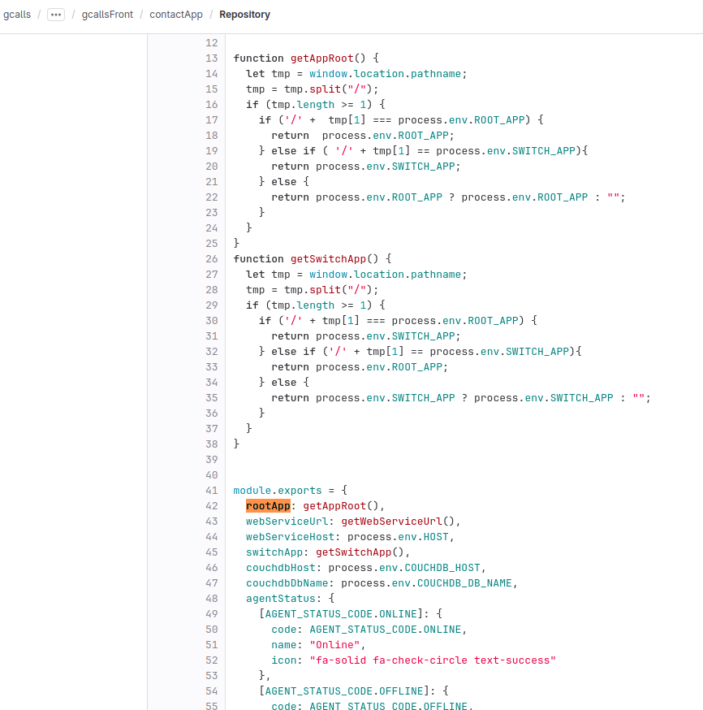The width and height of the screenshot is (703, 710).
Task: Select line number 42 in the gutter
Action: tap(212, 506)
